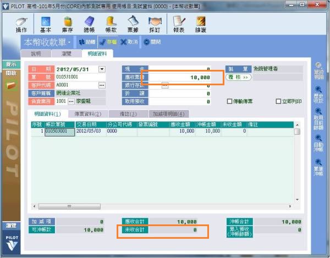Screen dimensions: 330x258
Task: Select the 提示 left panel tab
Action: (11, 64)
